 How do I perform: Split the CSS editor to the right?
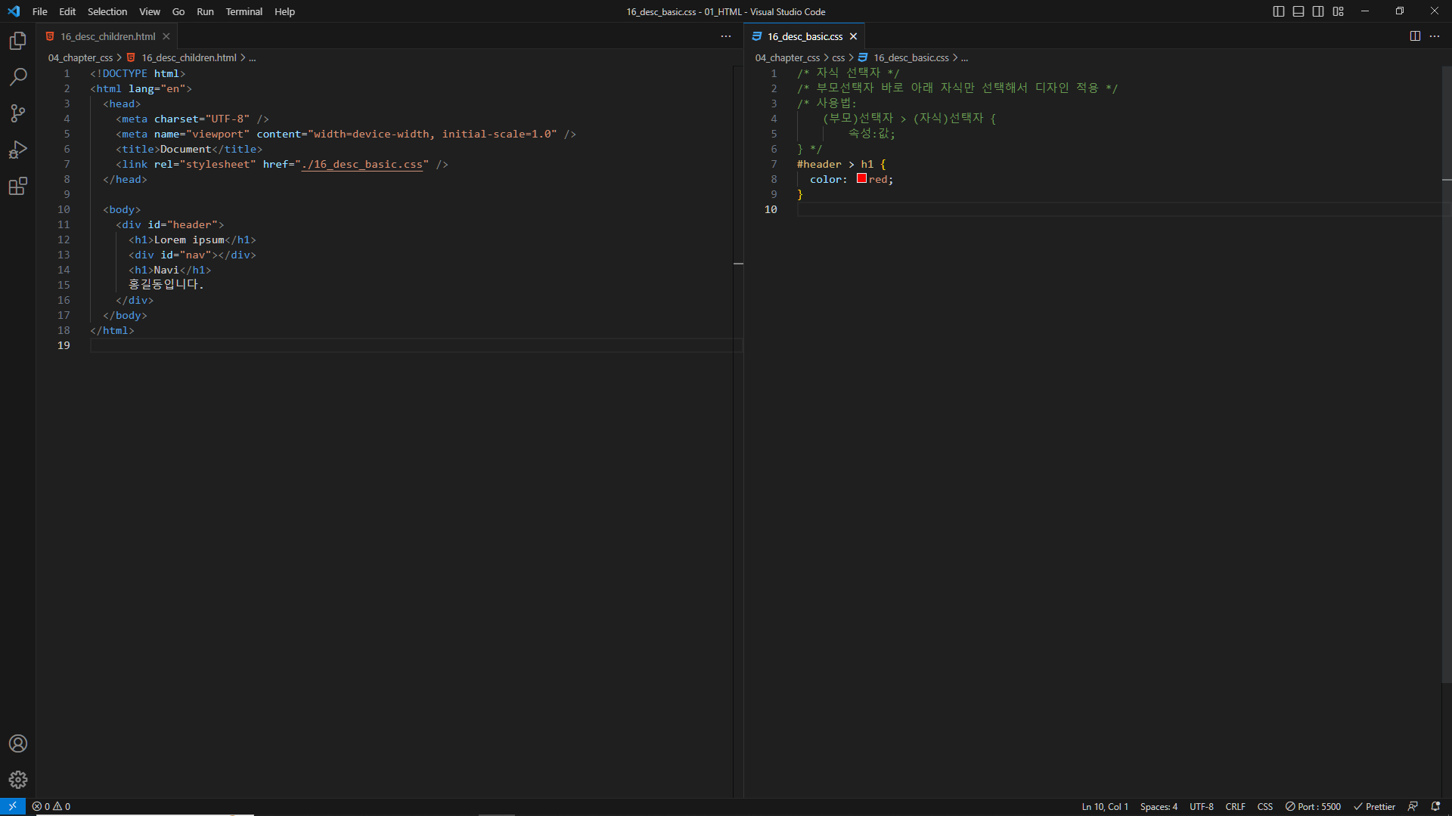[x=1415, y=36]
